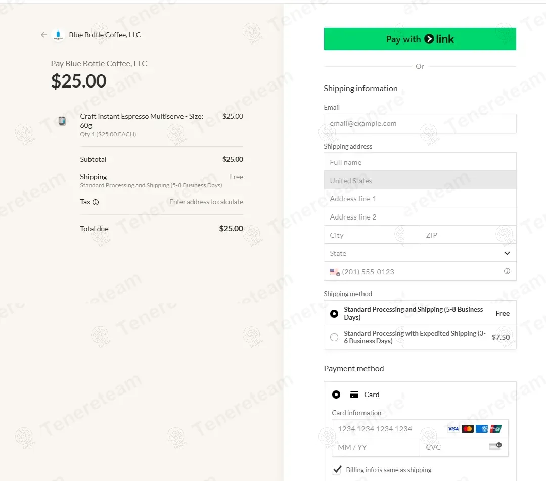Open the United States country selector

420,181
